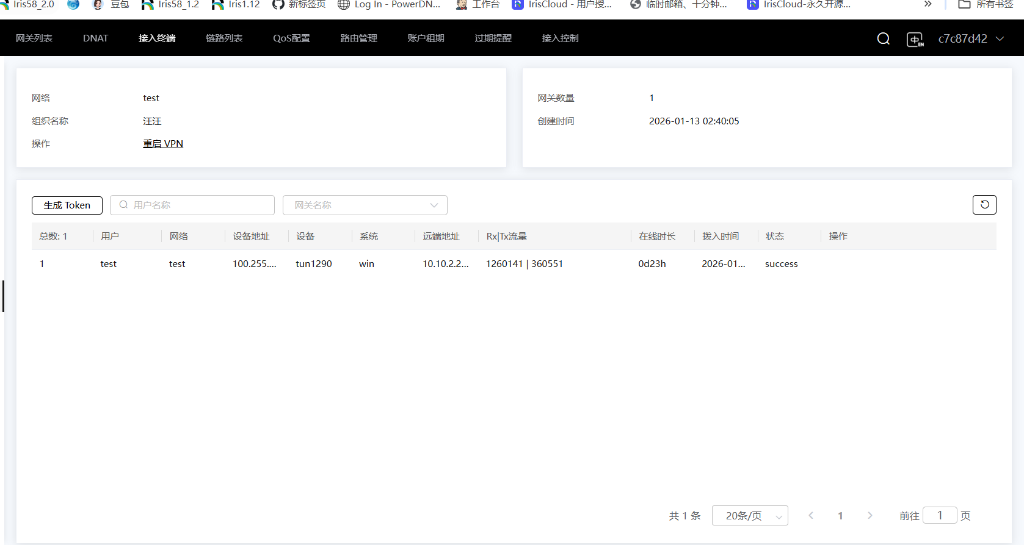The width and height of the screenshot is (1024, 545).
Task: Click the creation time 2026-01-13 02:40:05
Action: pos(694,121)
